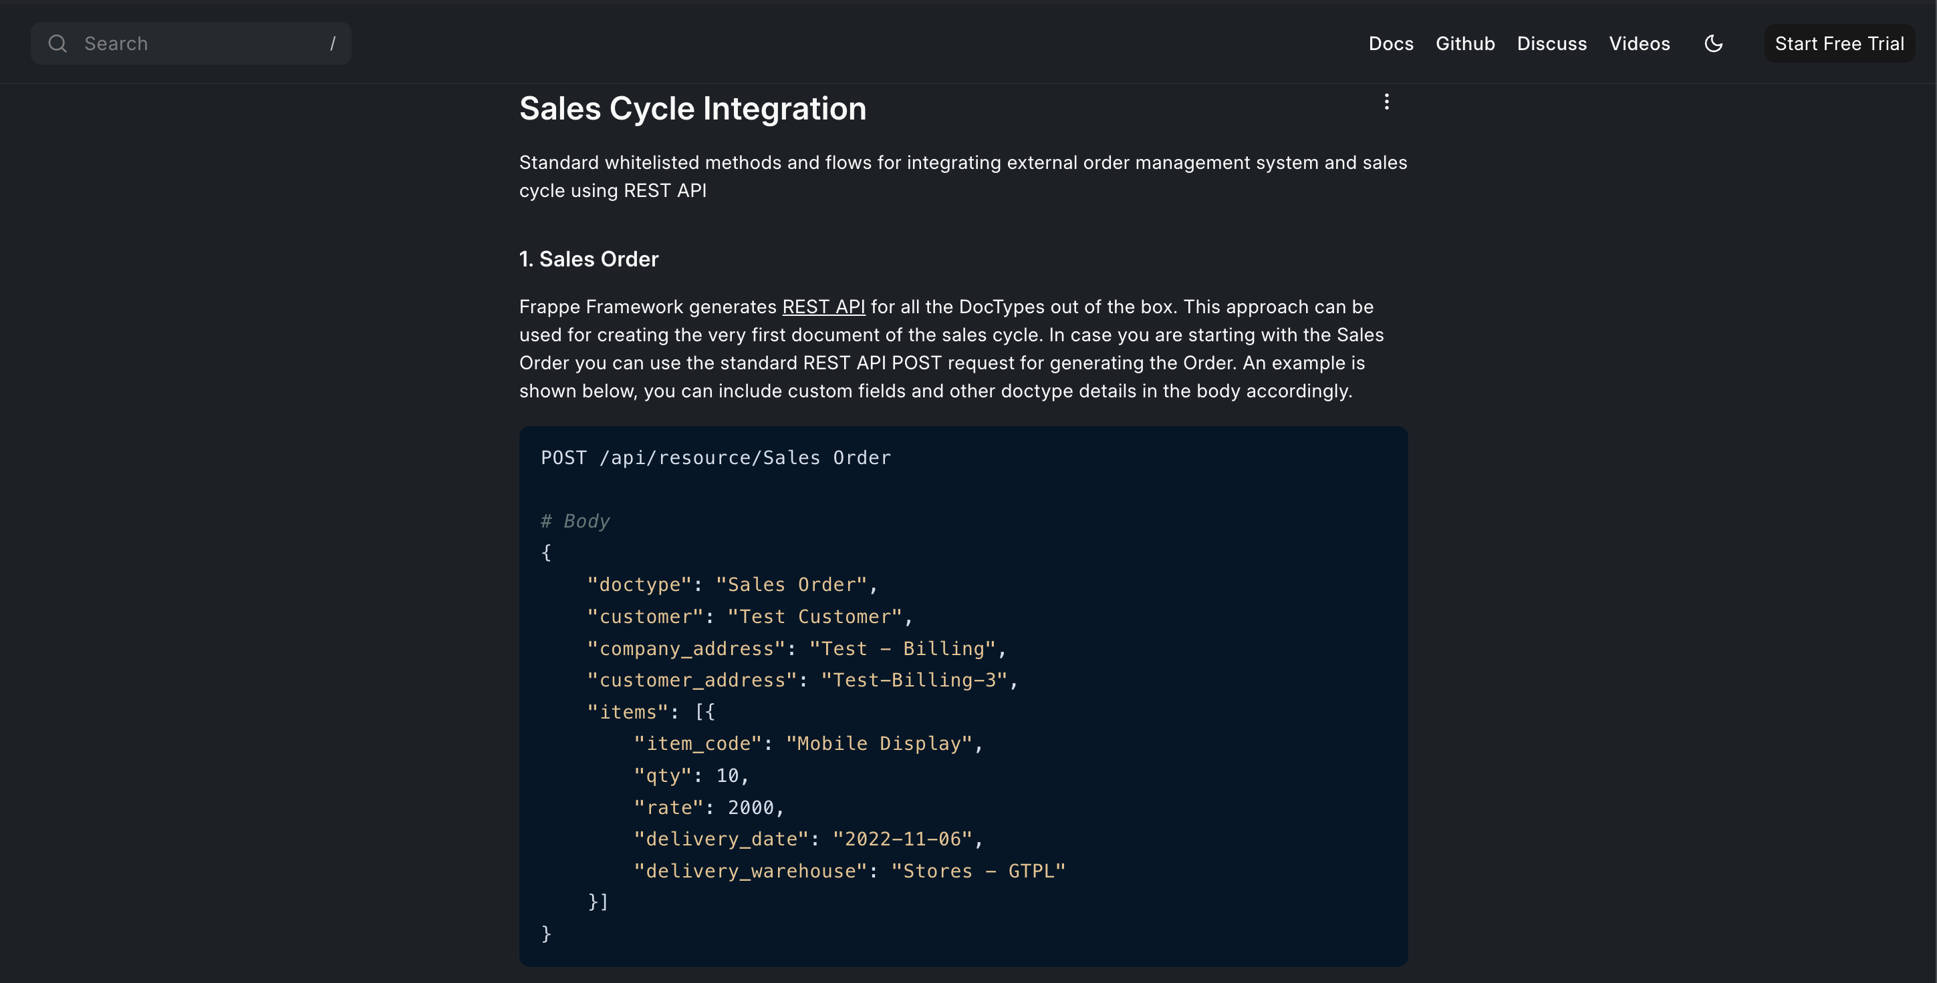Click the "item_code": "Mobile Display" line
This screenshot has height=983, width=1937.
click(x=808, y=743)
